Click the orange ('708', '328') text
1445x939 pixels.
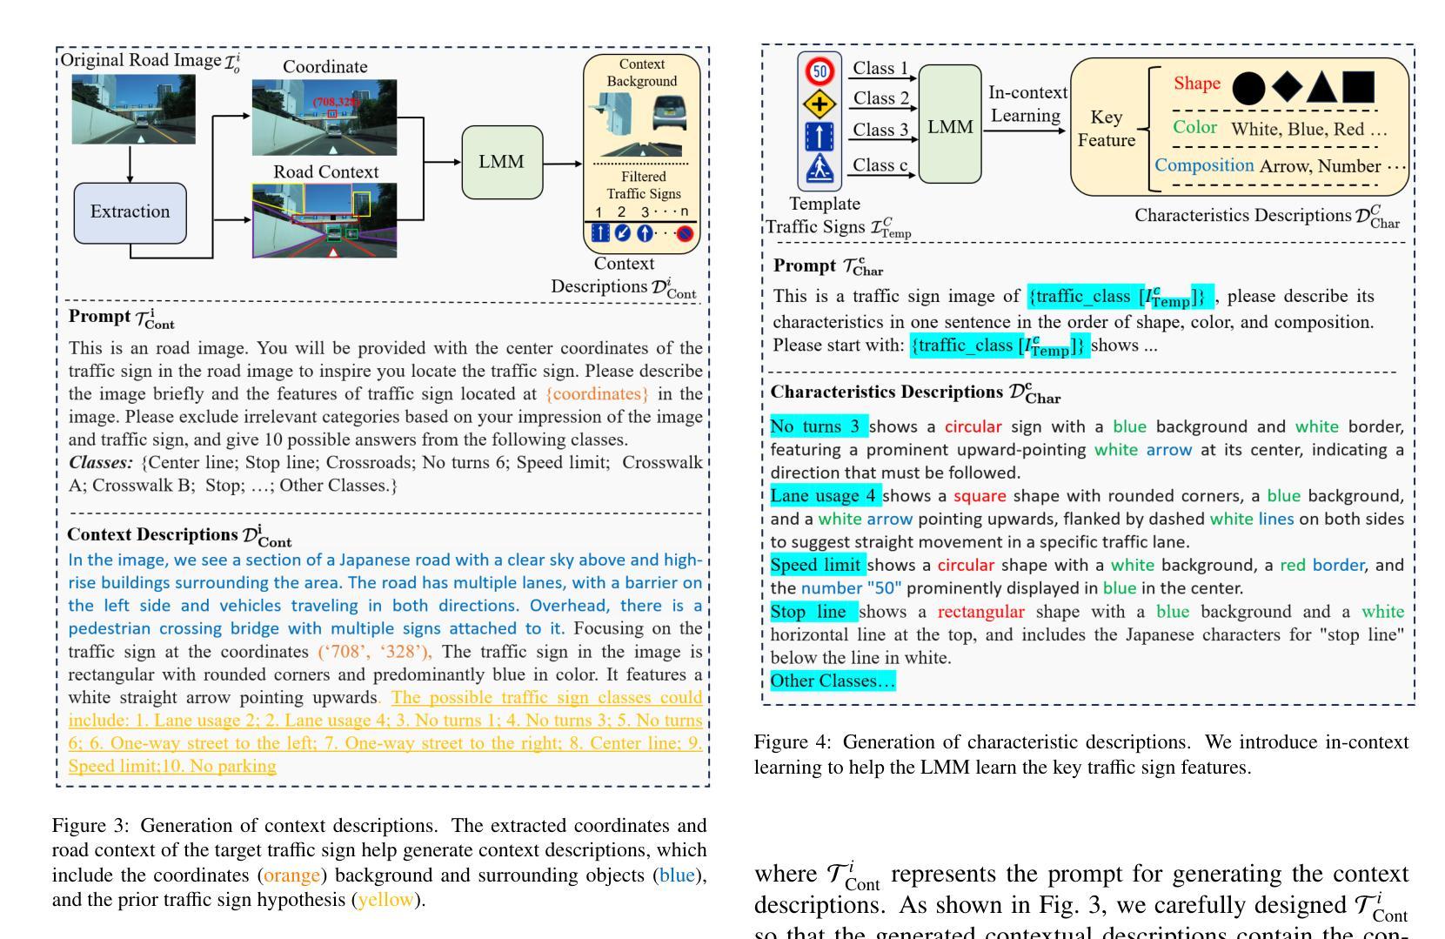[x=374, y=651]
